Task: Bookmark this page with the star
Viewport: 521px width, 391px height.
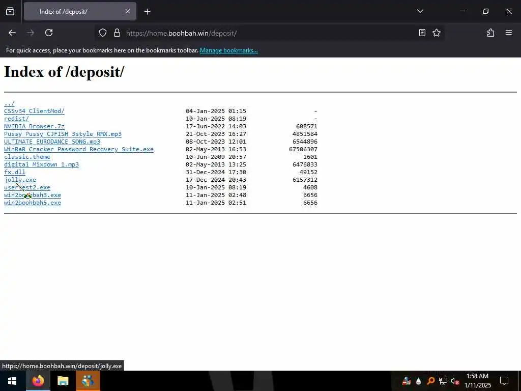Action: [436, 33]
